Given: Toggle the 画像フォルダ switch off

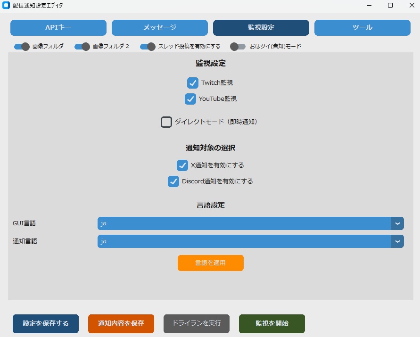Looking at the screenshot, I should coord(22,46).
